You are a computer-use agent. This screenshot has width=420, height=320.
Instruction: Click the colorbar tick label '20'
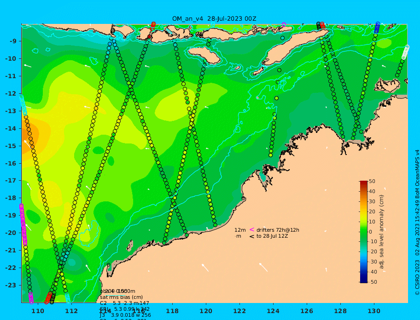(372, 212)
